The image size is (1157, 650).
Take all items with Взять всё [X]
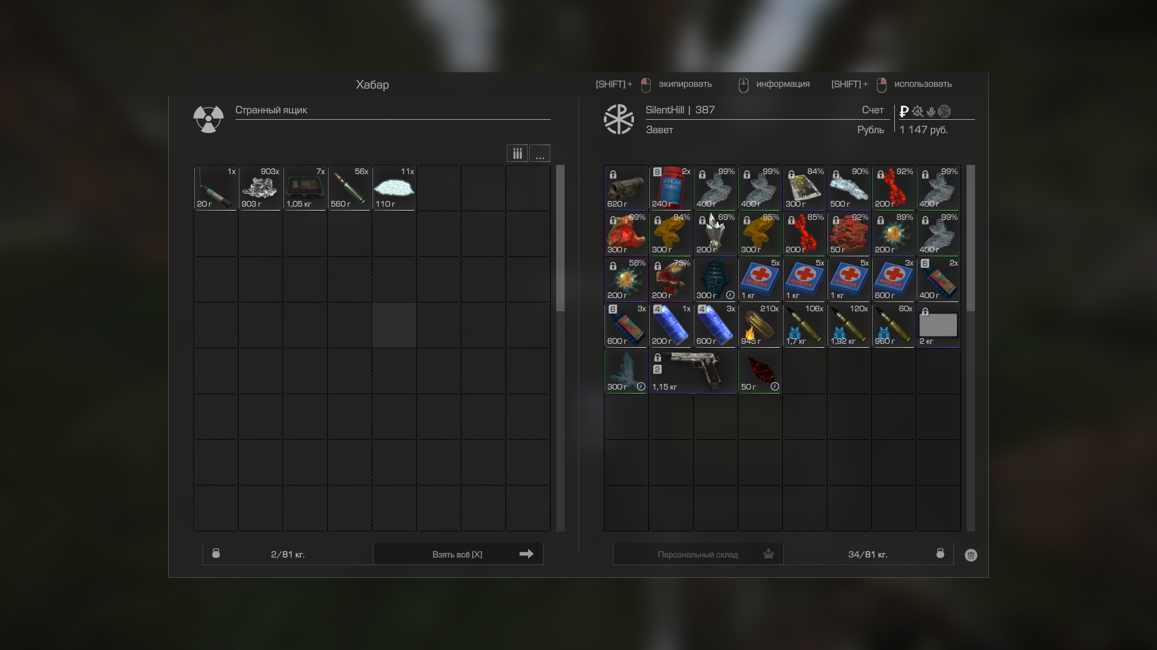click(458, 554)
